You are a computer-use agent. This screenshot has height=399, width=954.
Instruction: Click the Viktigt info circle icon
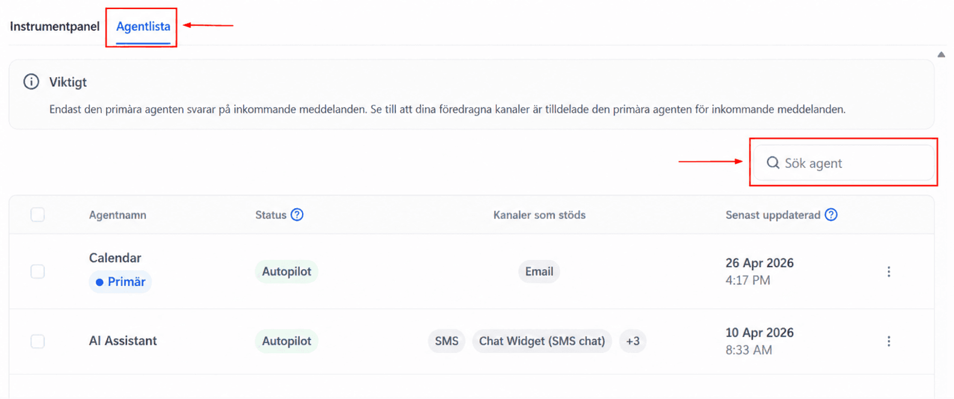click(x=31, y=82)
